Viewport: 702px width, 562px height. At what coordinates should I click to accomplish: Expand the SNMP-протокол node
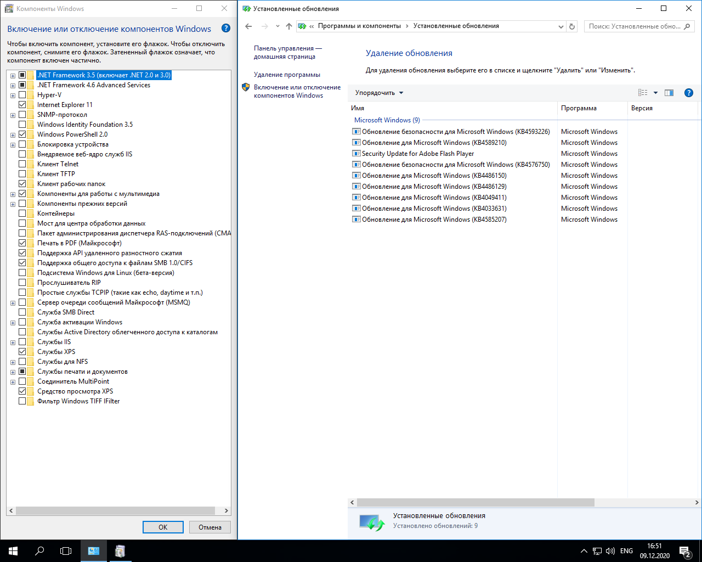click(x=13, y=115)
